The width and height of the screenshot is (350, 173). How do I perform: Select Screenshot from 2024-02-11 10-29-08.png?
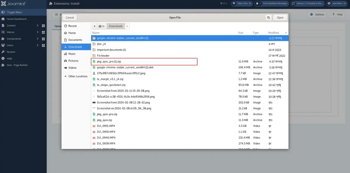[190, 91]
